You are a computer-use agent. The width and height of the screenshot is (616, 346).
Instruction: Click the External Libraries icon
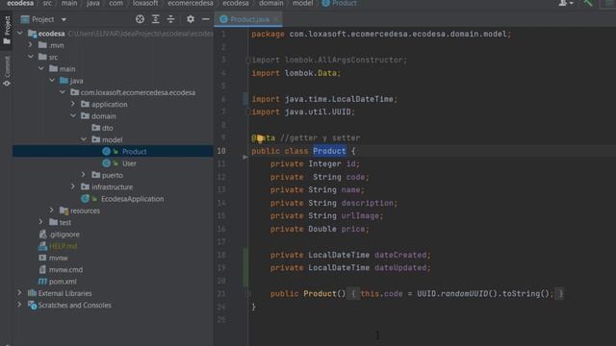coord(32,293)
